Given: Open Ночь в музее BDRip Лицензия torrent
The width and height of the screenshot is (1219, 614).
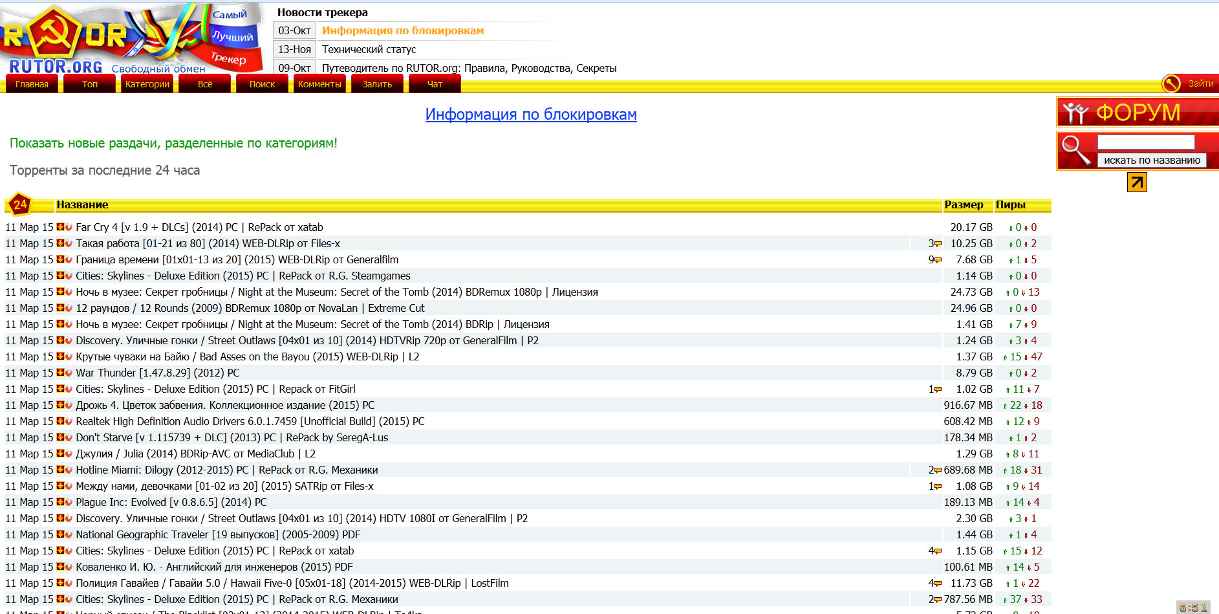Looking at the screenshot, I should click(312, 324).
